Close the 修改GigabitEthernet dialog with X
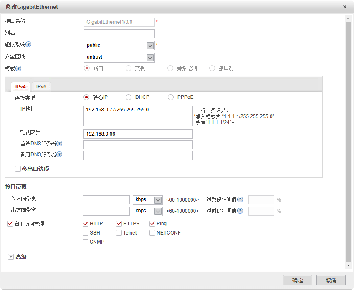The height and width of the screenshot is (290, 354). click(x=344, y=7)
